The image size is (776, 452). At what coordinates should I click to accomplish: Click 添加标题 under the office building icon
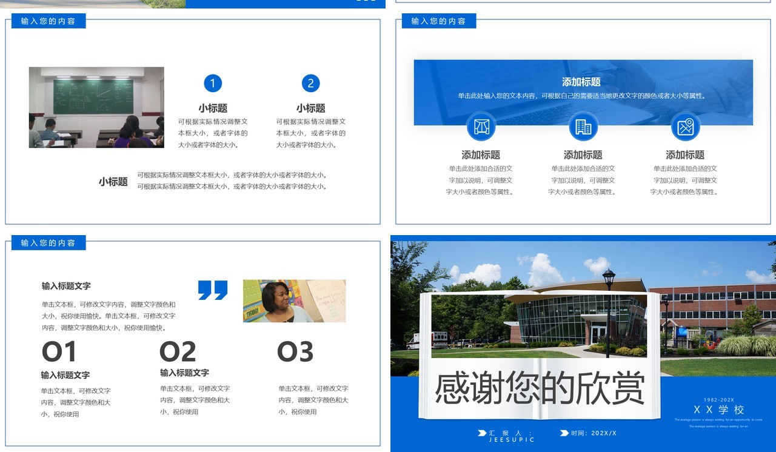[583, 155]
